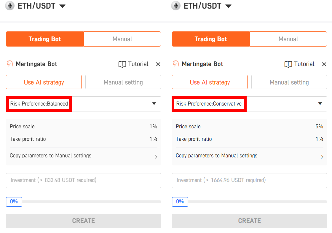The height and width of the screenshot is (233, 332).
Task: Close the right Martingale Bot panel
Action: (324, 64)
